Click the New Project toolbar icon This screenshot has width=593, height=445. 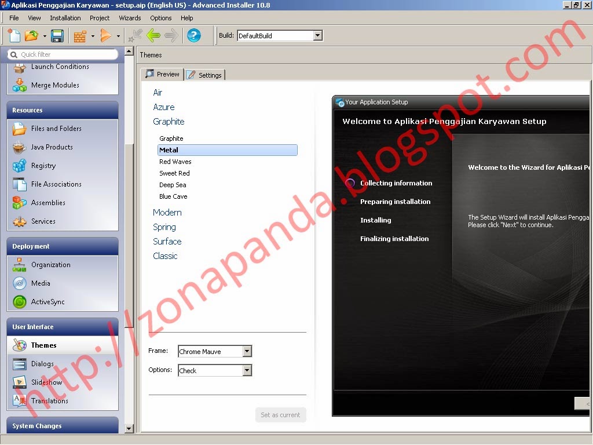pos(14,35)
